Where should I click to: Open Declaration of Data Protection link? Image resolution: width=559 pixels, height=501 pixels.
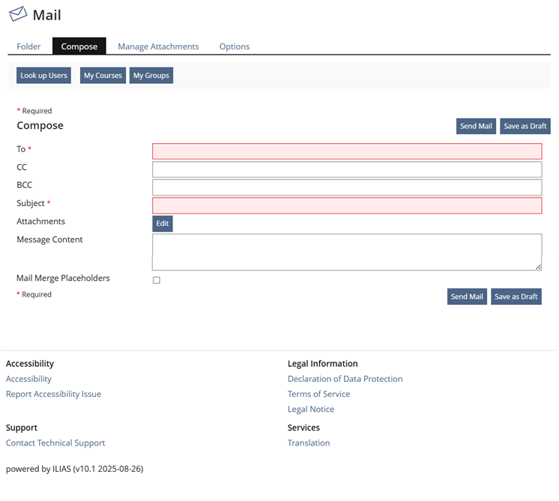tap(345, 379)
